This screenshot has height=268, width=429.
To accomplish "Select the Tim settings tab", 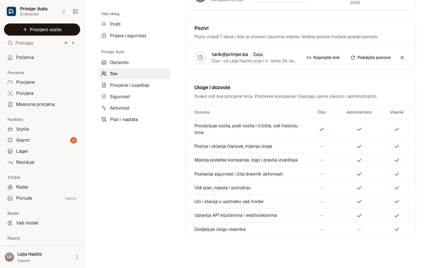I will 134,74.
